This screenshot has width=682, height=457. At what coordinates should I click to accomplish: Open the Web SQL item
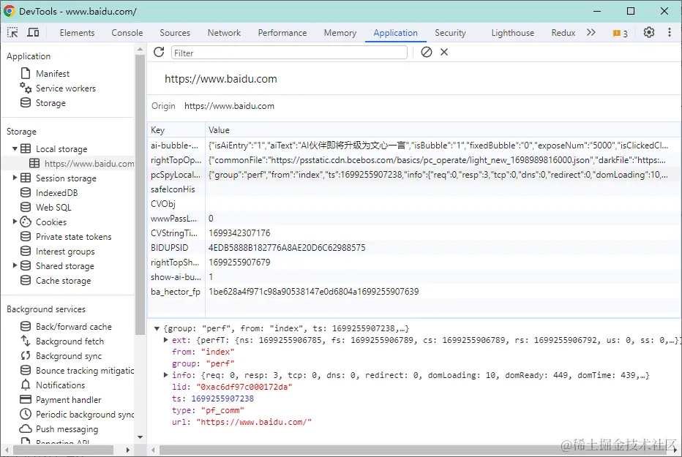(53, 207)
